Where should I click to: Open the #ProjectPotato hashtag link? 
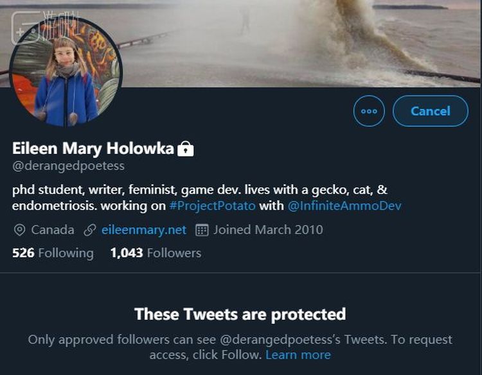point(212,206)
